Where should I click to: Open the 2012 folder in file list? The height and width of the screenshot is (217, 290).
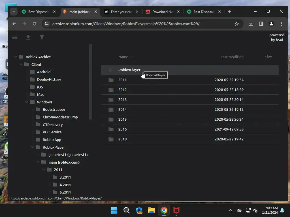pyautogui.click(x=190, y=90)
